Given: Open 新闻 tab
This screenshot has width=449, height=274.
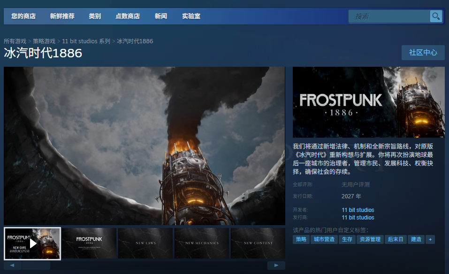Looking at the screenshot, I should tap(161, 16).
